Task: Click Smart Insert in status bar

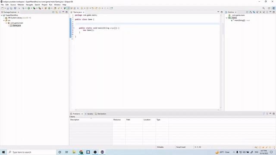Action: [181, 147]
